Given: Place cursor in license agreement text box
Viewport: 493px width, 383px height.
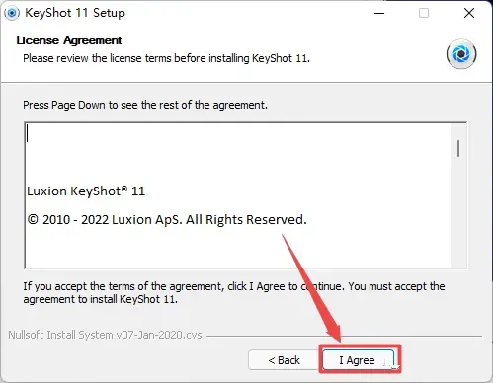Looking at the screenshot, I should [x=238, y=195].
